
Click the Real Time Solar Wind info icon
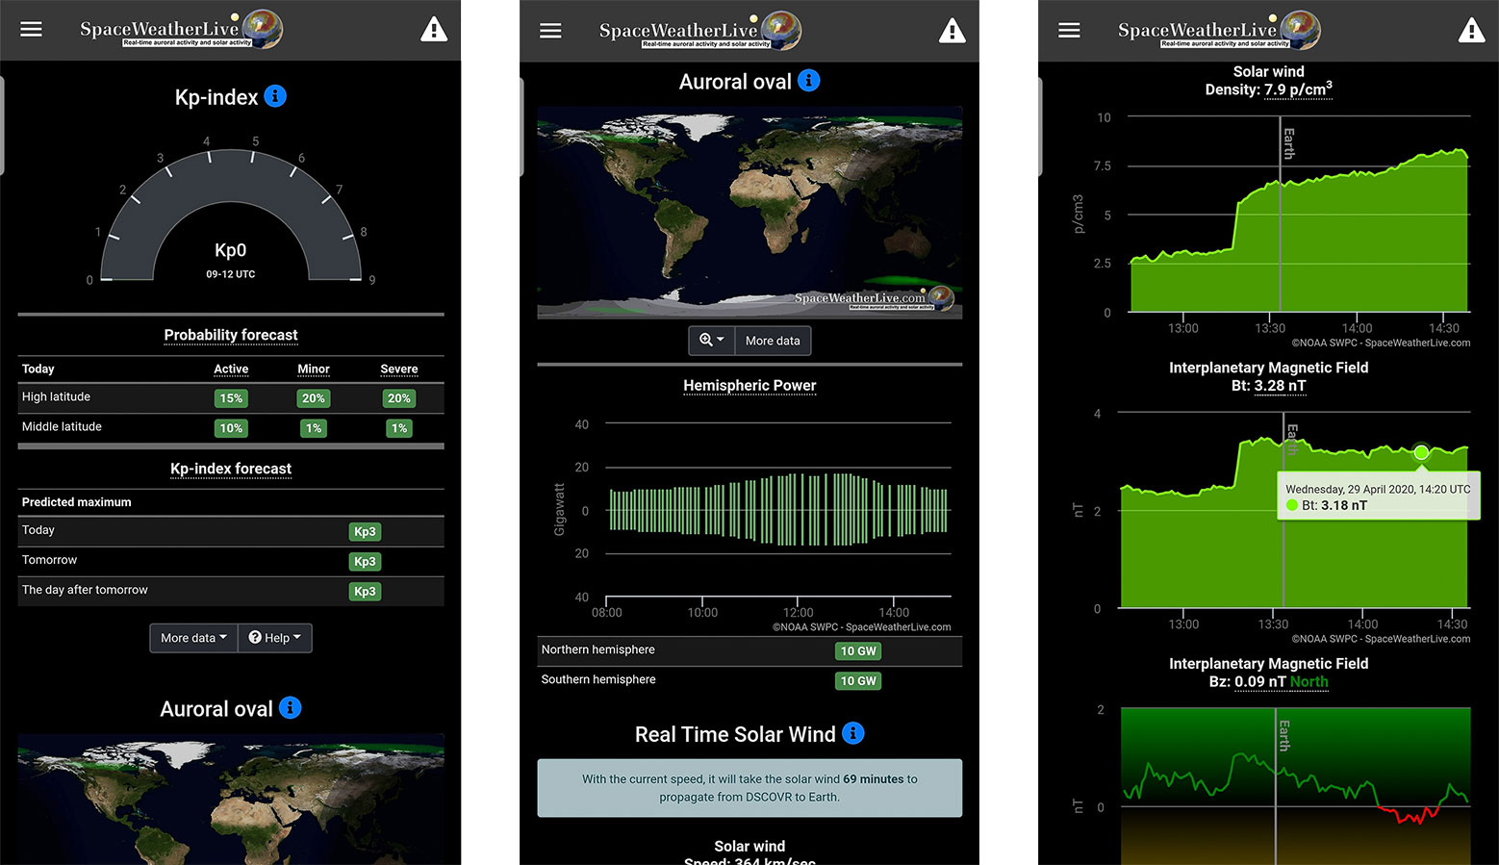(852, 733)
